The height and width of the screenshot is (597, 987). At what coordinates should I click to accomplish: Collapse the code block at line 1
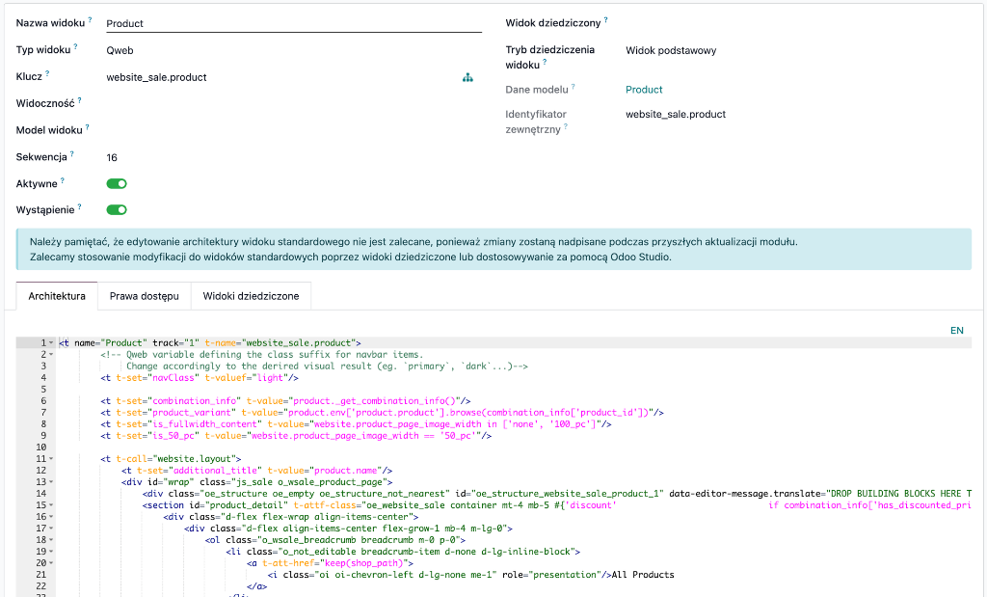[51, 342]
